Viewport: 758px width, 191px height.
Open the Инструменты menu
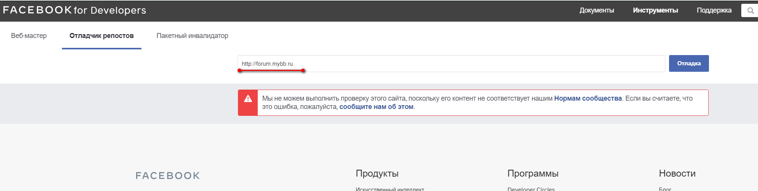[x=655, y=10]
